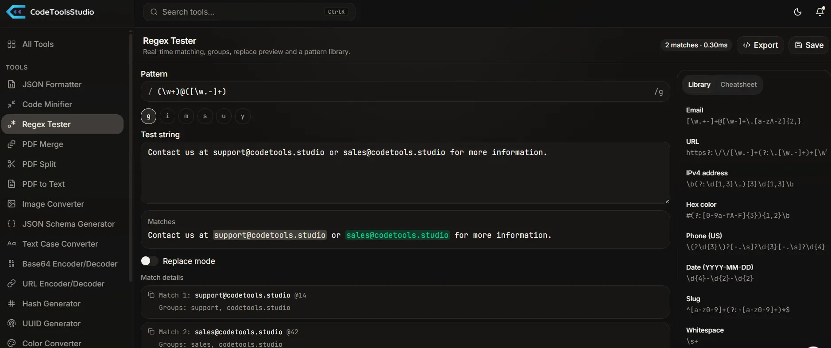Switch to the Library tab

point(699,85)
